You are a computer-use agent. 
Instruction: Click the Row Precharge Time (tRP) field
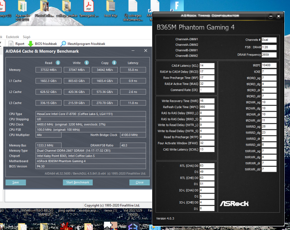(x=207, y=78)
